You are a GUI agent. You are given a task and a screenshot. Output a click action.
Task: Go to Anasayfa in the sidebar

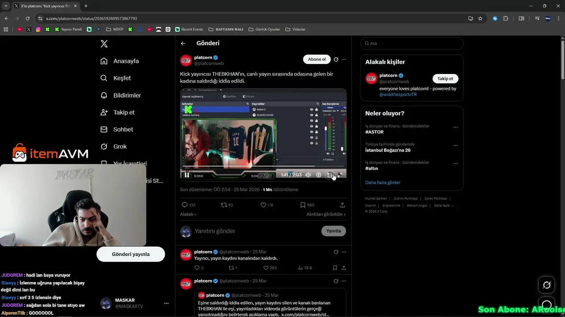120,61
